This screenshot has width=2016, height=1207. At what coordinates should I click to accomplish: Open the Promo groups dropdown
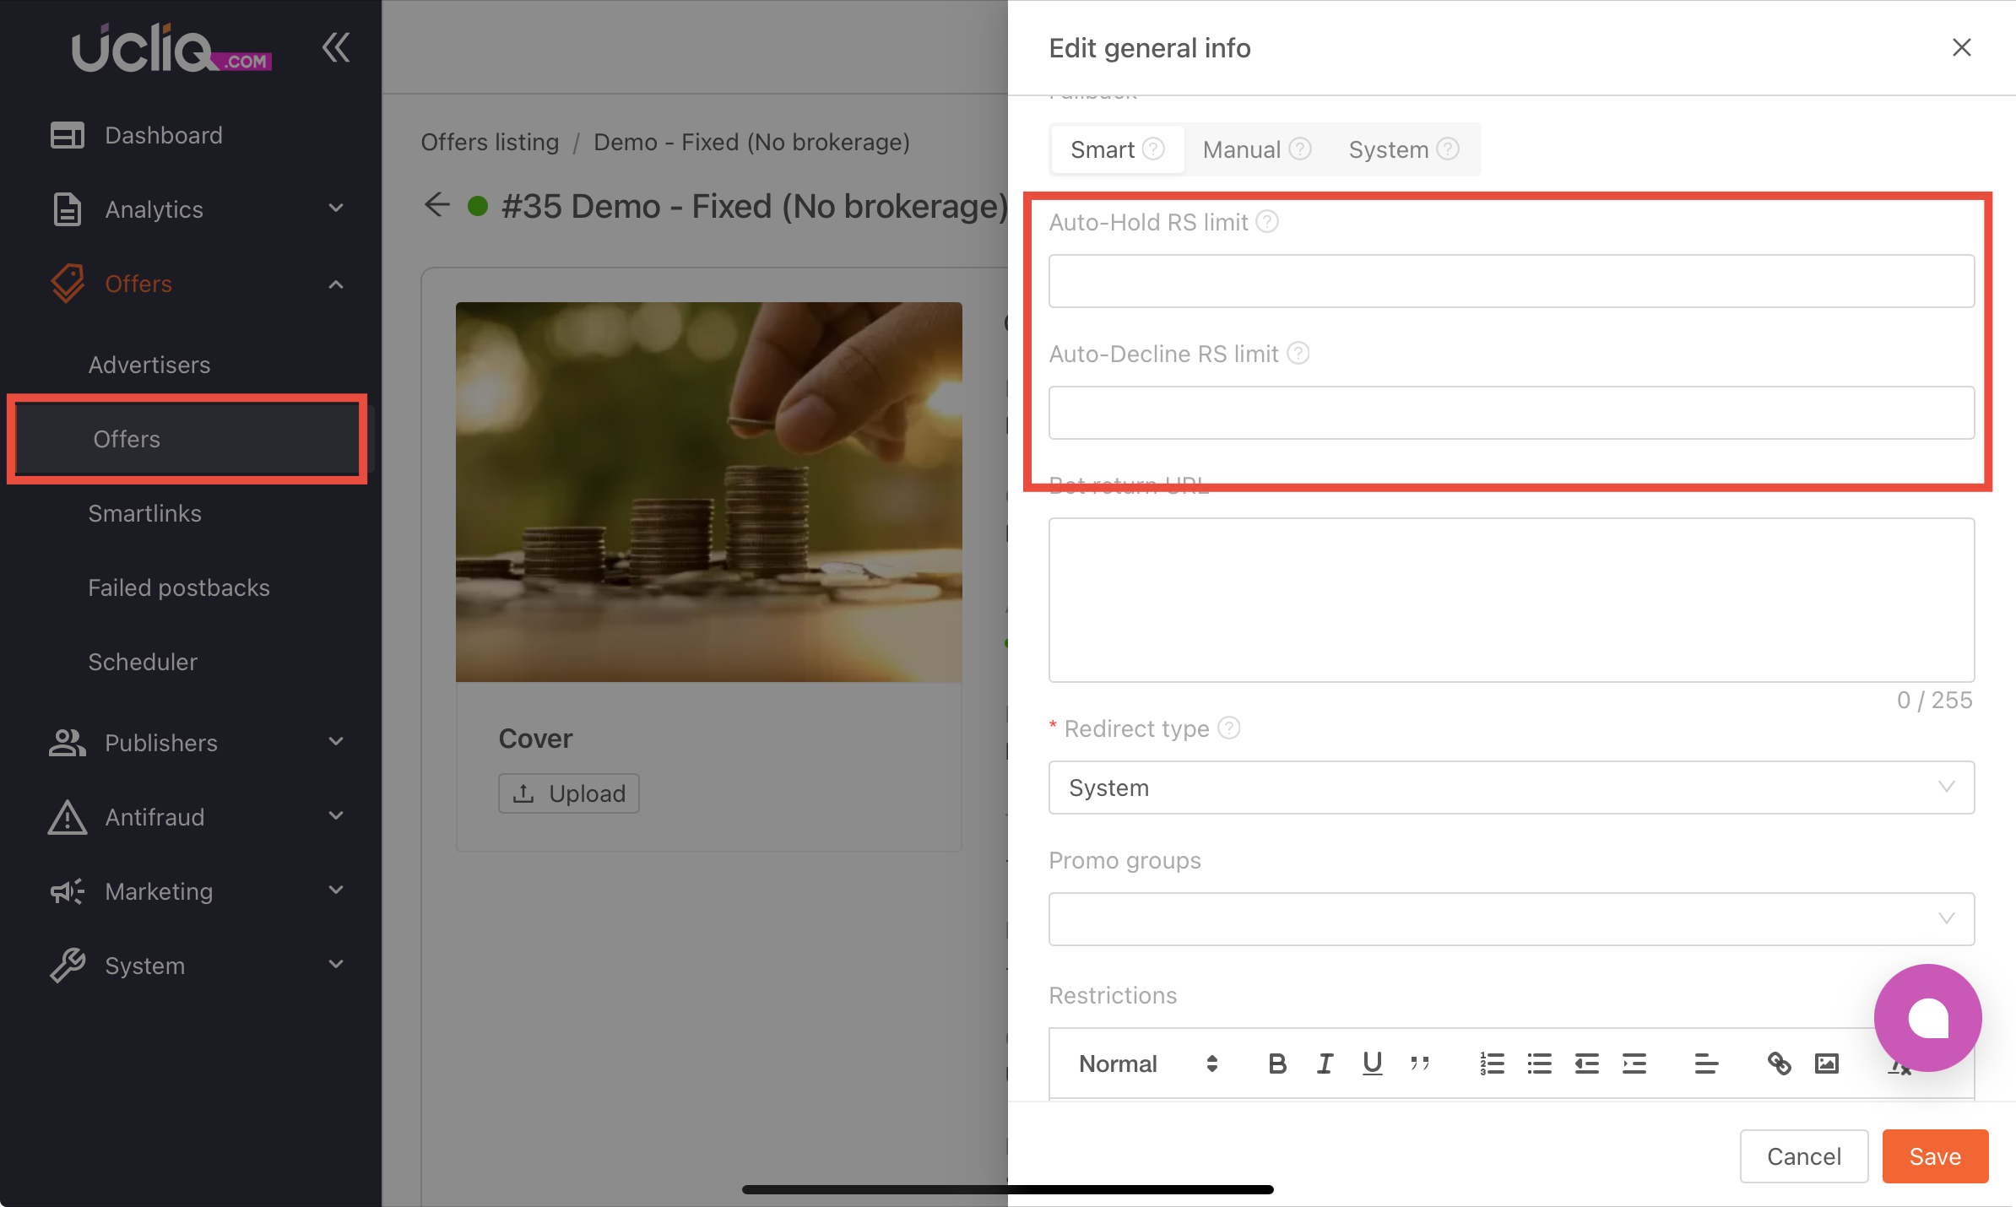pyautogui.click(x=1511, y=919)
